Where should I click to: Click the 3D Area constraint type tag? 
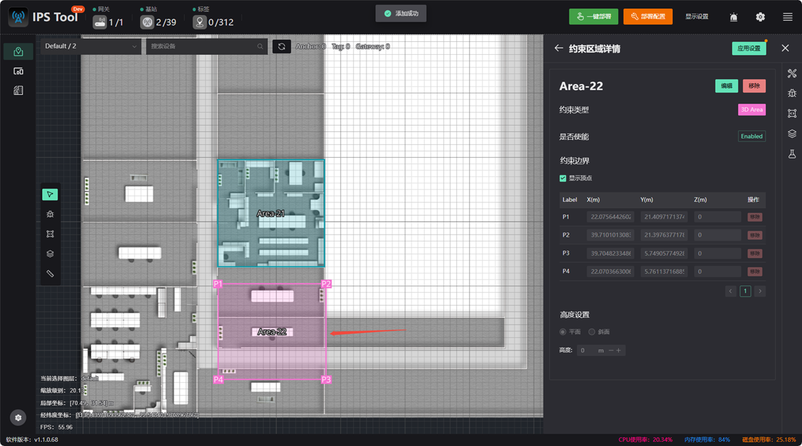pyautogui.click(x=751, y=110)
